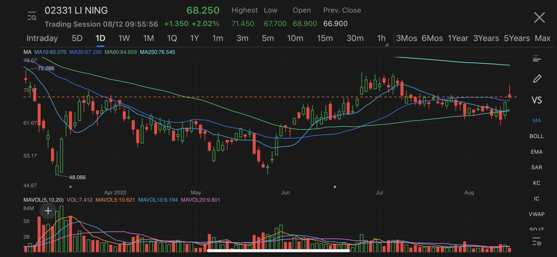The image size is (557, 257).
Task: Set range to 5Years
Action: pos(517,38)
